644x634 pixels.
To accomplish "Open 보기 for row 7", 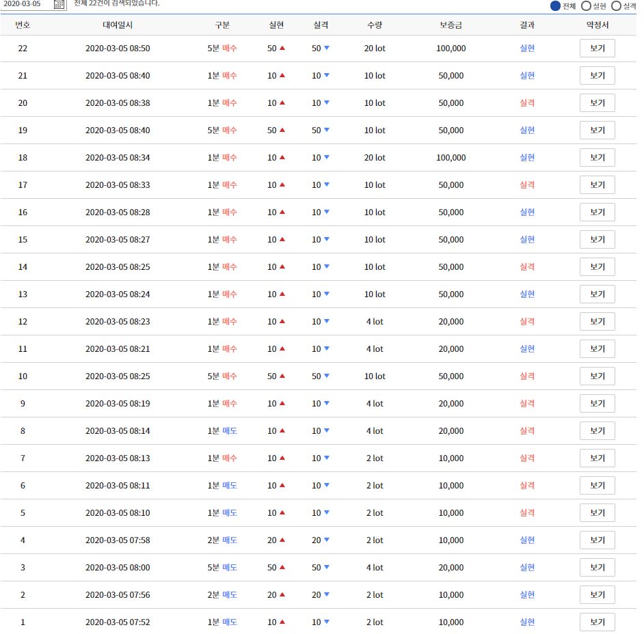I will tap(598, 458).
